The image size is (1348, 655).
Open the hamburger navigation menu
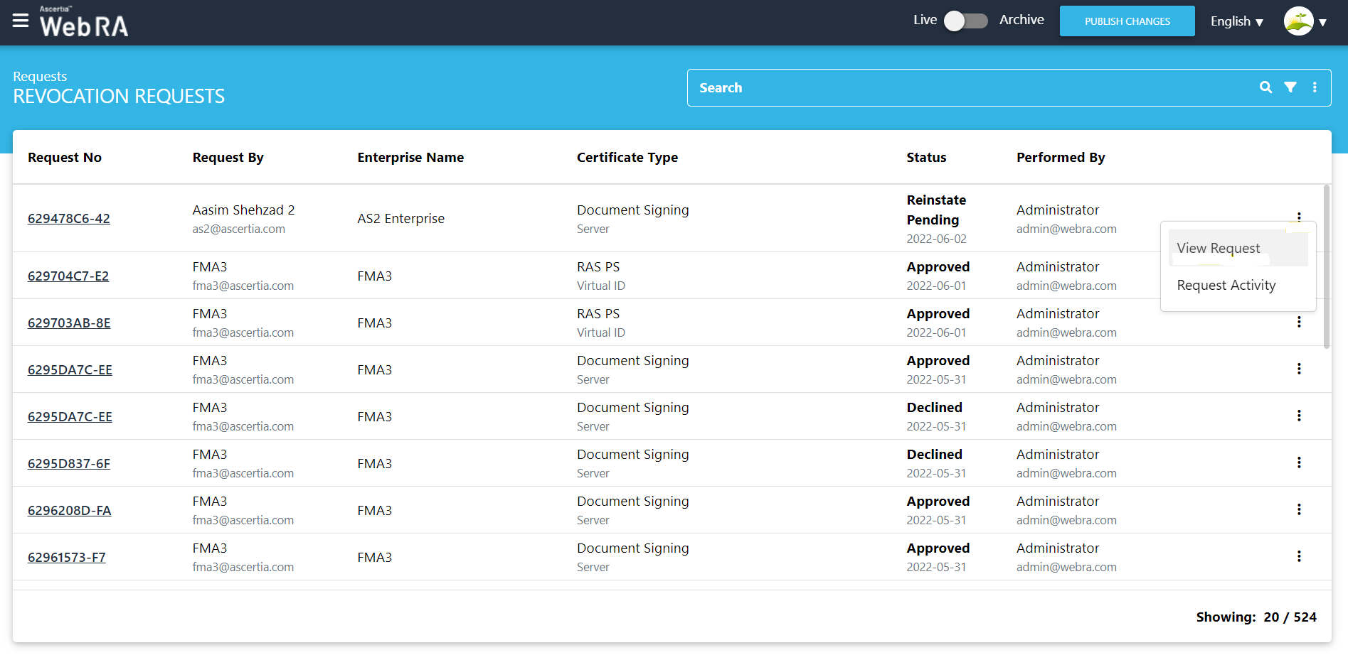point(21,21)
